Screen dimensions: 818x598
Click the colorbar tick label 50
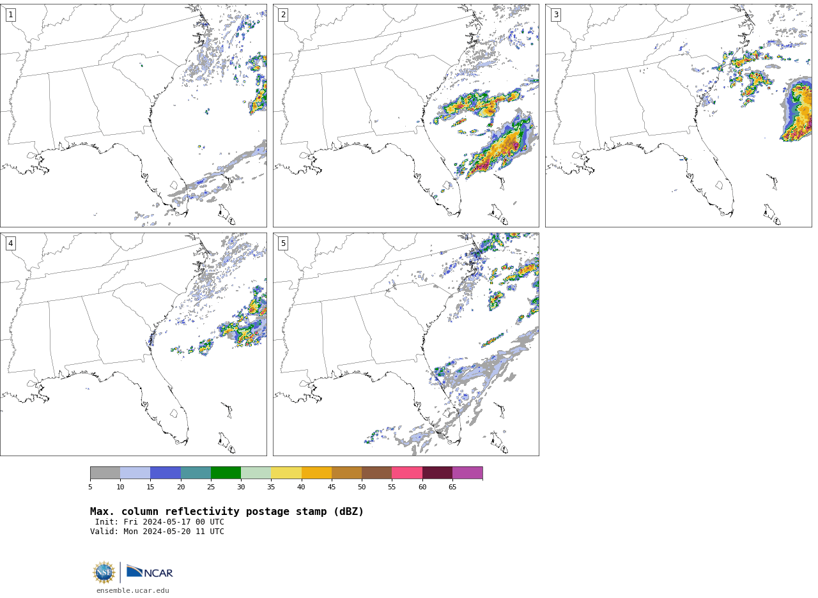(362, 487)
